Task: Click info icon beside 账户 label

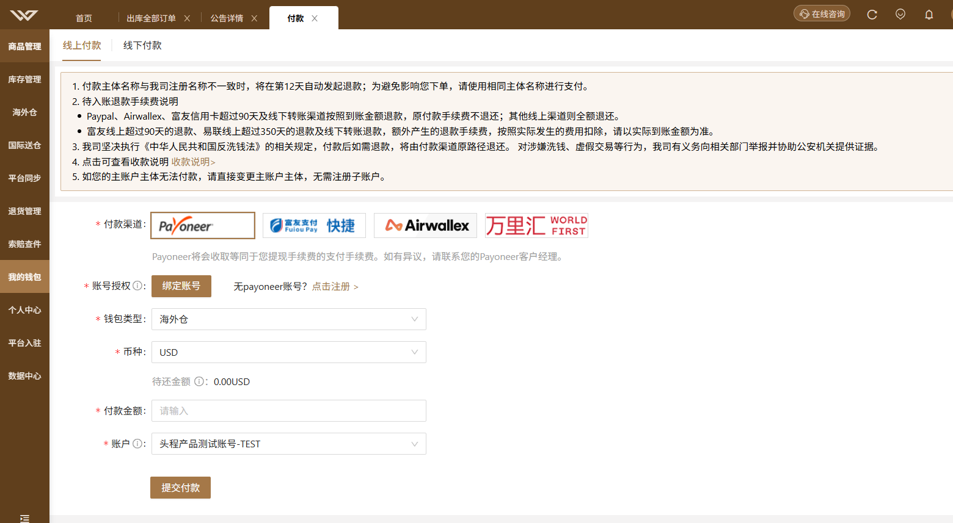Action: pyautogui.click(x=137, y=444)
